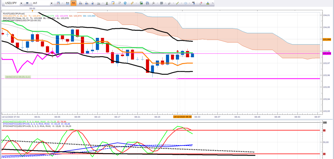
Task: Click the 104,01 price axis label
Action: [x=326, y=15]
